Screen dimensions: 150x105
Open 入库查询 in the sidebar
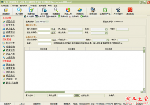(10, 57)
